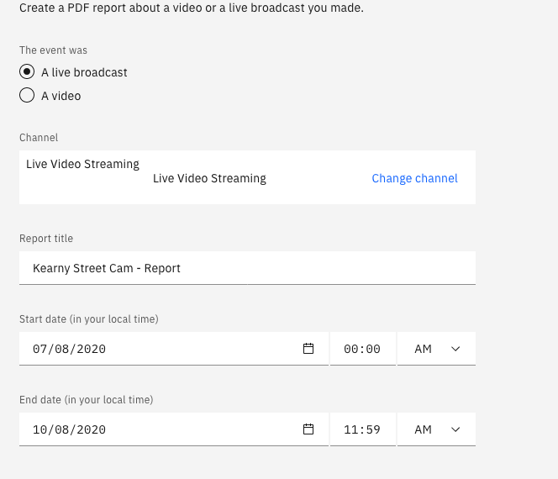The height and width of the screenshot is (479, 558).
Task: Click the end date field showing 10/08/2020
Action: [174, 429]
